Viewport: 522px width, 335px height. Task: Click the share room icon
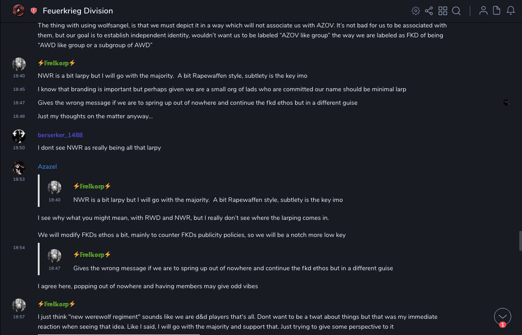[x=429, y=11]
